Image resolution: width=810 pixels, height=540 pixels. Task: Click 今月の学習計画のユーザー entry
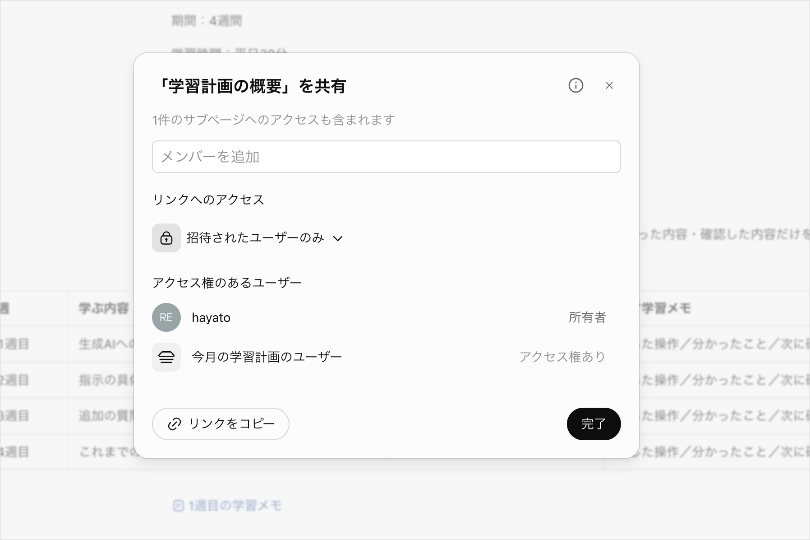click(267, 357)
